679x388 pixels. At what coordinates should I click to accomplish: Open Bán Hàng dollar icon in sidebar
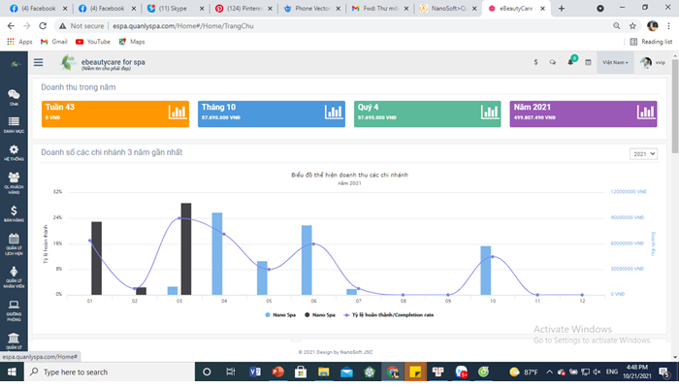pyautogui.click(x=14, y=213)
